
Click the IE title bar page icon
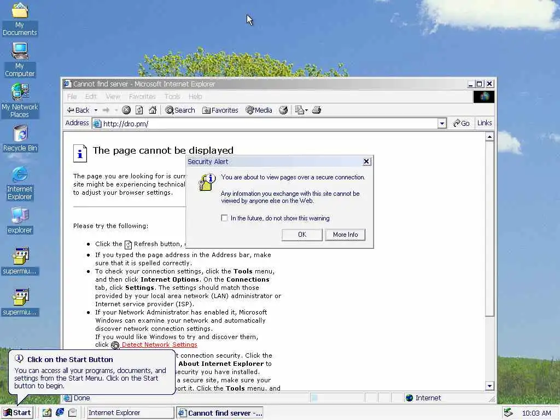click(67, 84)
